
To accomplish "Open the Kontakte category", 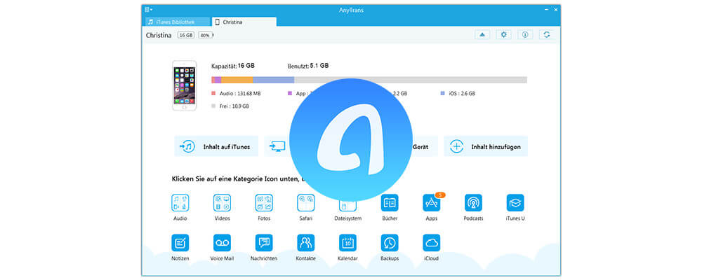I will pos(306,242).
